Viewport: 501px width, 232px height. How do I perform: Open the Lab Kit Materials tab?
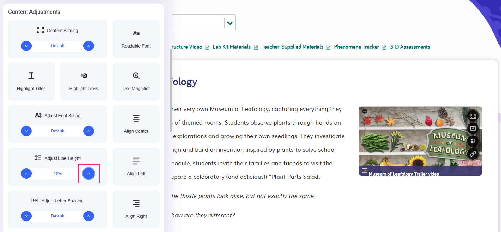pyautogui.click(x=232, y=47)
